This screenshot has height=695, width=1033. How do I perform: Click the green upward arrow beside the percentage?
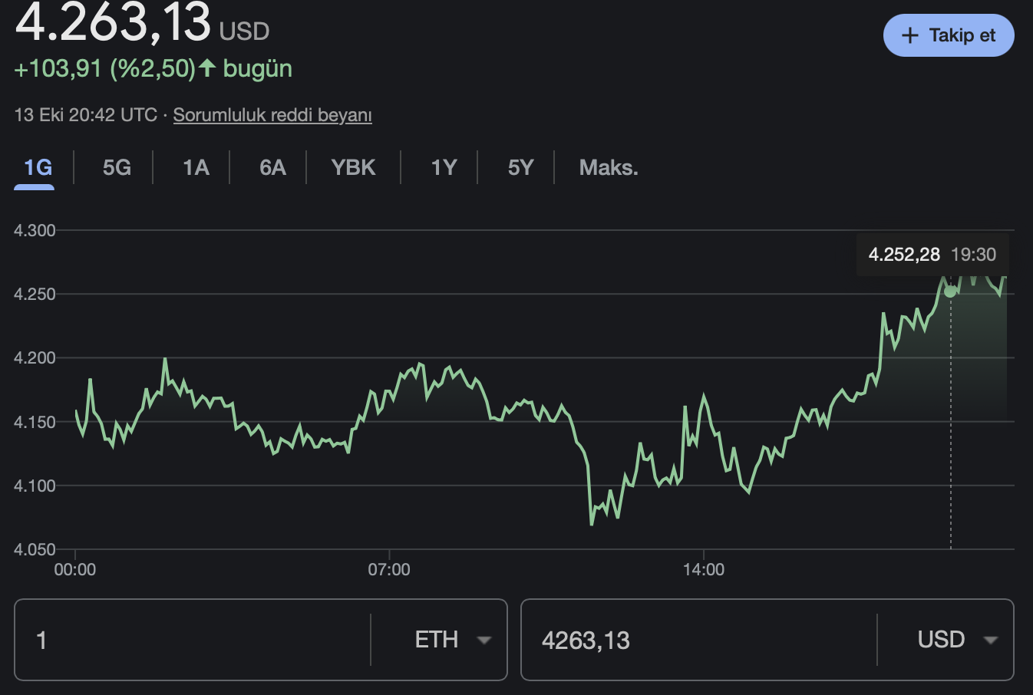coord(207,68)
